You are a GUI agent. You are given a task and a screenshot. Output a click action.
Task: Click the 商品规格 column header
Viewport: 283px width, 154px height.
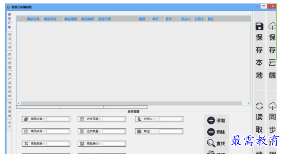click(71, 19)
